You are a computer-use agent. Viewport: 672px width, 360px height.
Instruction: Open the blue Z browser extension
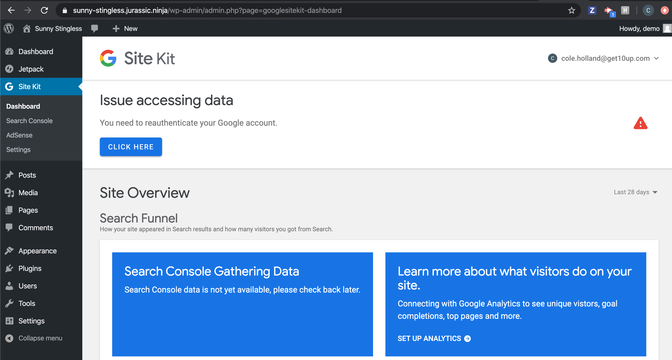pos(592,11)
